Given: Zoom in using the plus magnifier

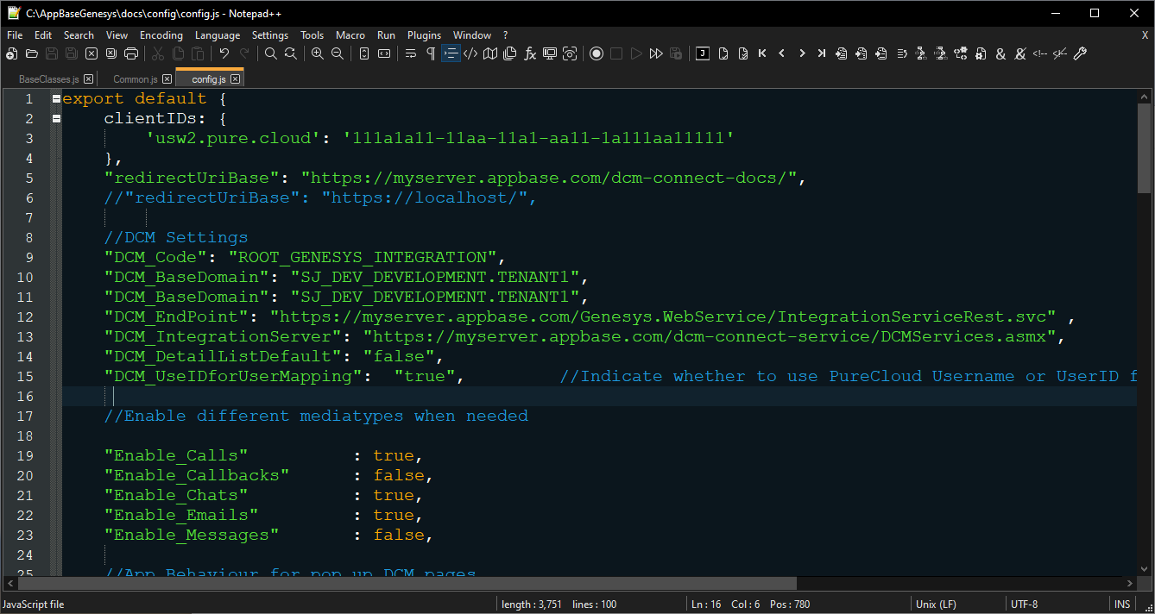Looking at the screenshot, I should (318, 53).
